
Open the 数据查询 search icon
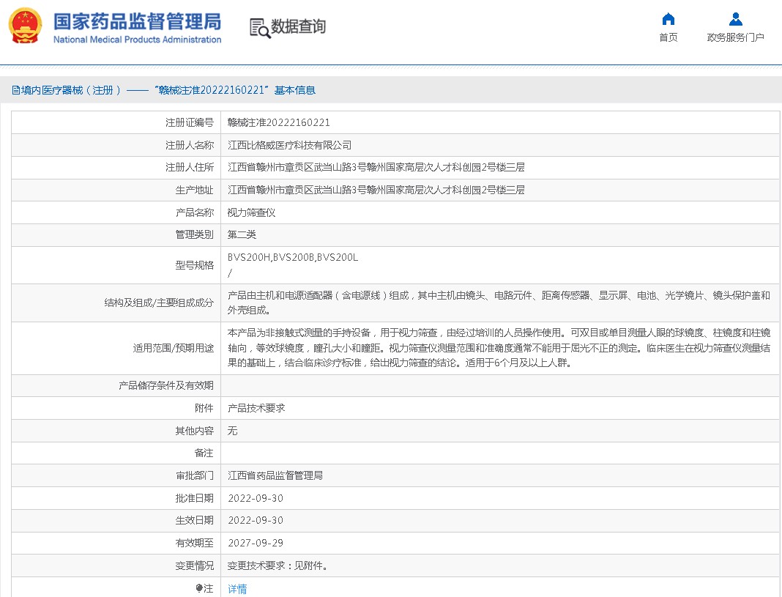pos(259,28)
